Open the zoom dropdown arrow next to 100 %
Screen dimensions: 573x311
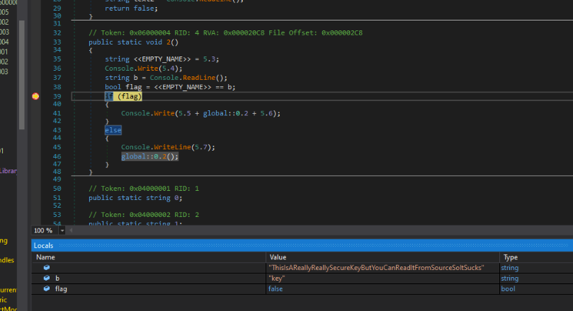(62, 231)
